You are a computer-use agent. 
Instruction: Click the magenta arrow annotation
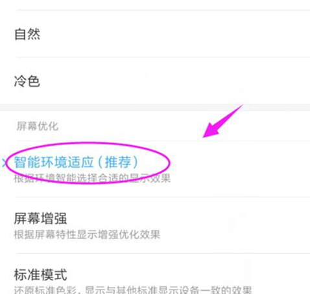(x=222, y=121)
